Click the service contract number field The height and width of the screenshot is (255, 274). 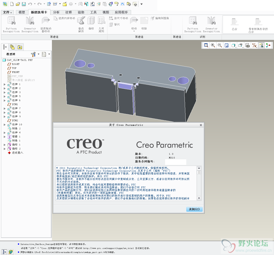click(x=175, y=162)
